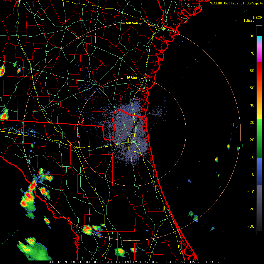This screenshot has width=264, height=264.
Task: Click the 30 value on the dBZ scale
Action: pos(252,123)
